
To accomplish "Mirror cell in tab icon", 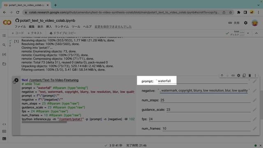I will point(244,76).
